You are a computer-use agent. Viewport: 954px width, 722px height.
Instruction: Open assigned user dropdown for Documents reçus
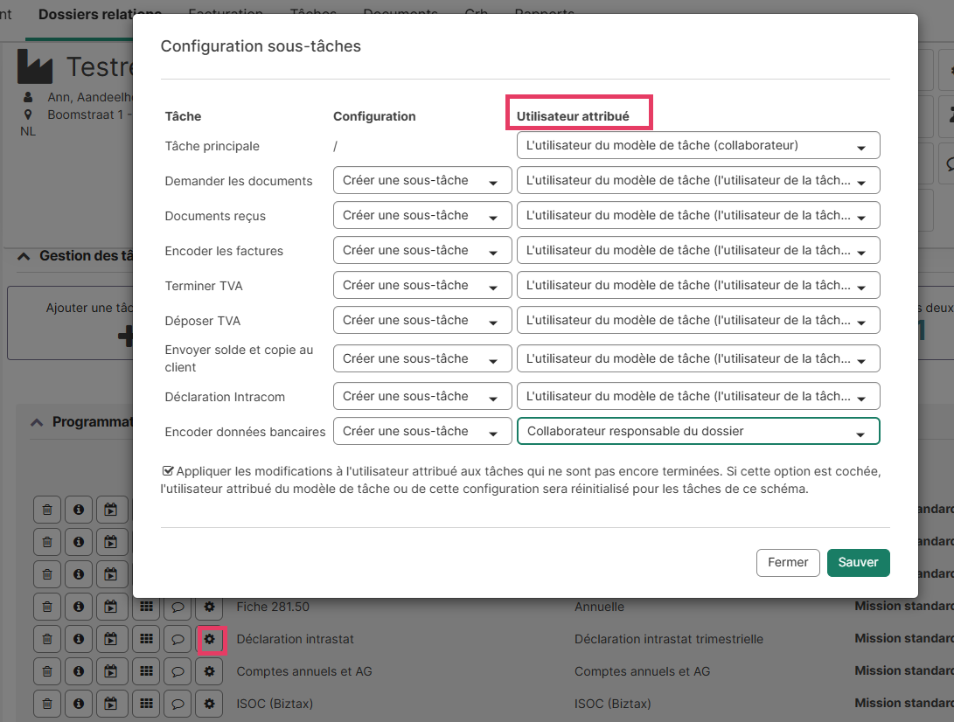click(x=699, y=215)
